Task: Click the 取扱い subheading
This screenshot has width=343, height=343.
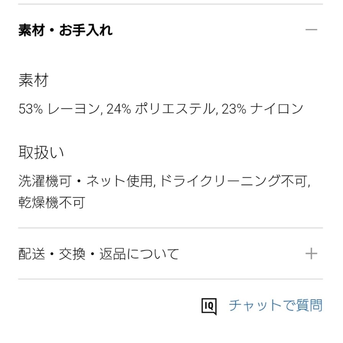Action: click(41, 152)
